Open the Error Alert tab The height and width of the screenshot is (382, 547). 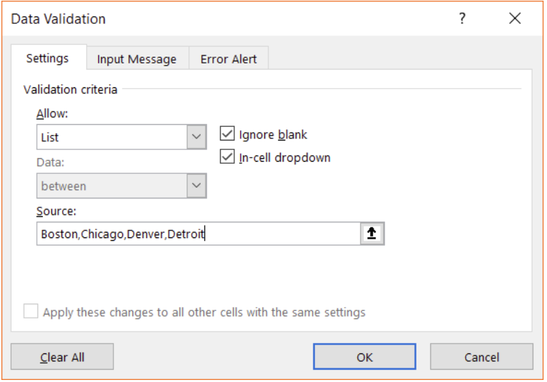click(x=229, y=59)
